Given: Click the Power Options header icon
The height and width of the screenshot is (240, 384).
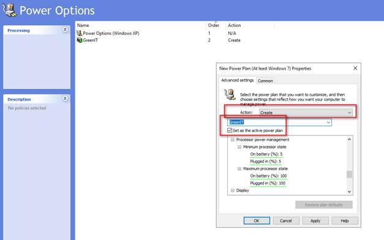Looking at the screenshot, I should click(x=9, y=10).
